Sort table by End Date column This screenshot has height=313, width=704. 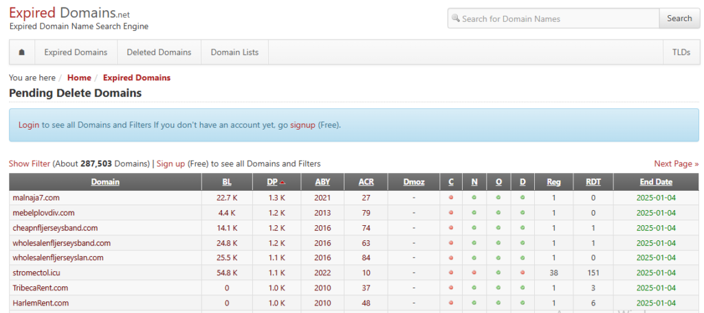655,182
